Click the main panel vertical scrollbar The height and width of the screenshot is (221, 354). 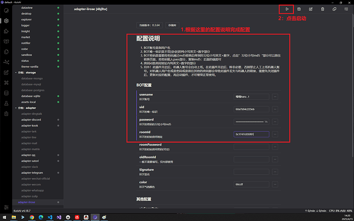pyautogui.click(x=353, y=86)
